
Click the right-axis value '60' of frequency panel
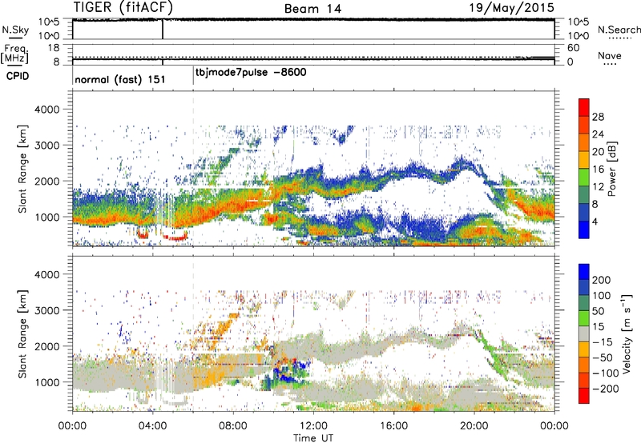(x=574, y=48)
